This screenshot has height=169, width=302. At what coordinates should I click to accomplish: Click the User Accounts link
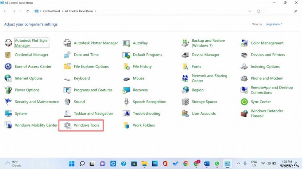(x=203, y=113)
